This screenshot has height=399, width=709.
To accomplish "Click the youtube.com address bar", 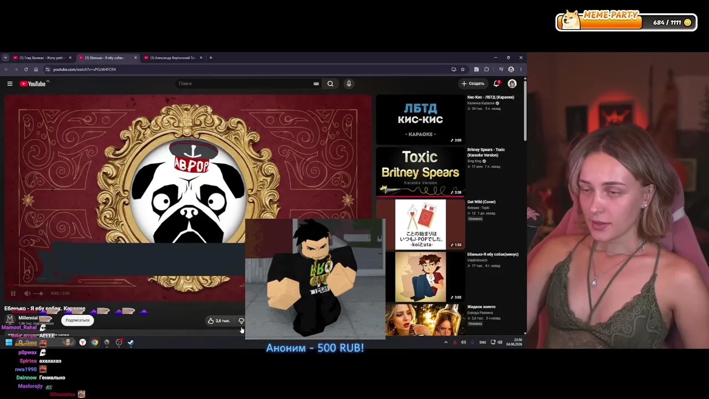I will 246,69.
